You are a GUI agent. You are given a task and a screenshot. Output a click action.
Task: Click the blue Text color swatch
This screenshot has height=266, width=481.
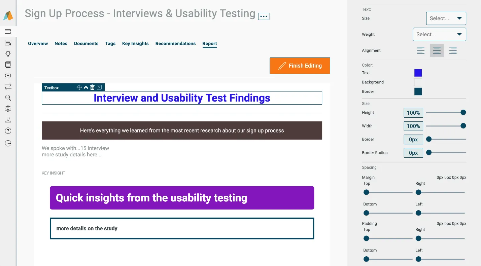[x=418, y=73]
